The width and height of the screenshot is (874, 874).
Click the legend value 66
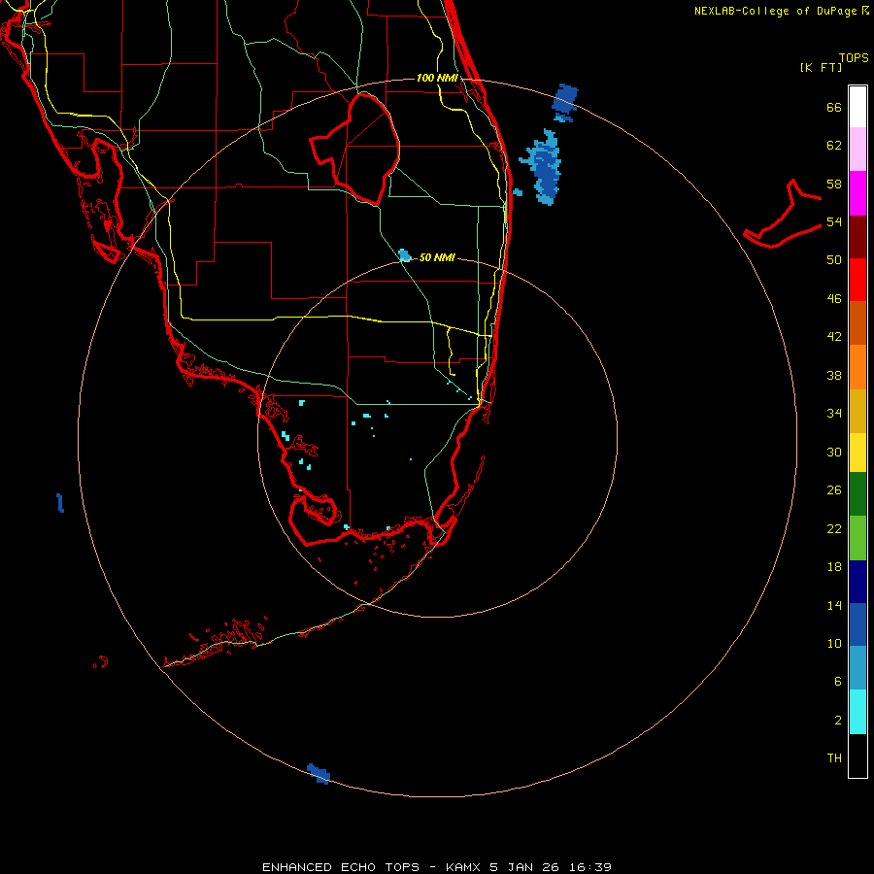[x=834, y=107]
